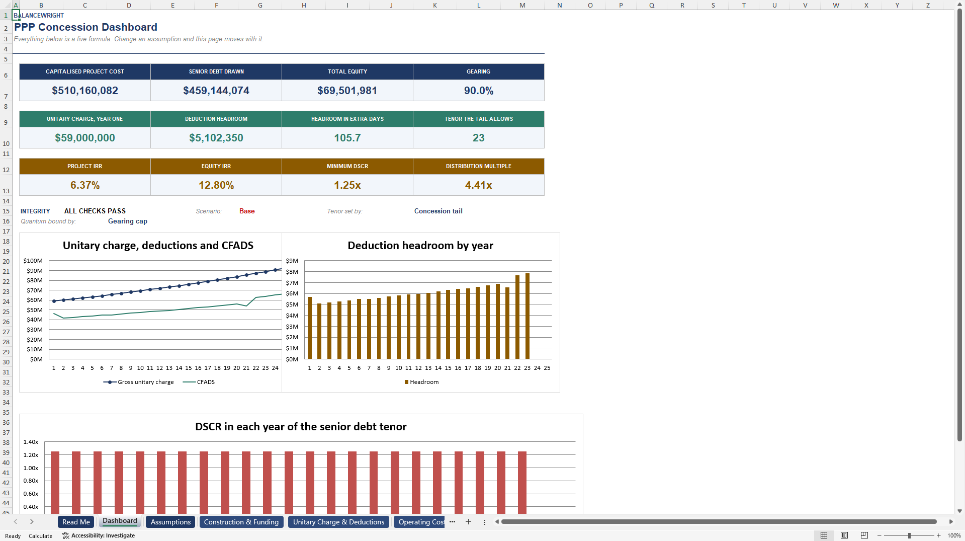Click the DISTRIBUTION MULTIPLE header

(x=479, y=166)
